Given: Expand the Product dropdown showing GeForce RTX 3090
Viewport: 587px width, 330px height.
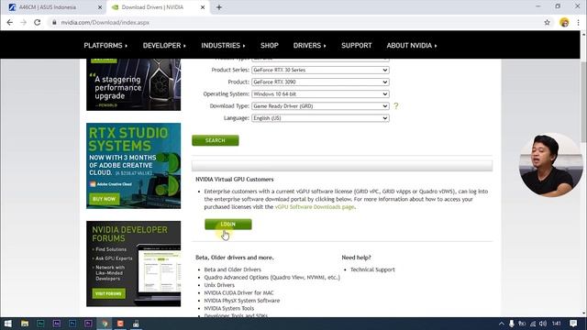Looking at the screenshot, I should [320, 82].
